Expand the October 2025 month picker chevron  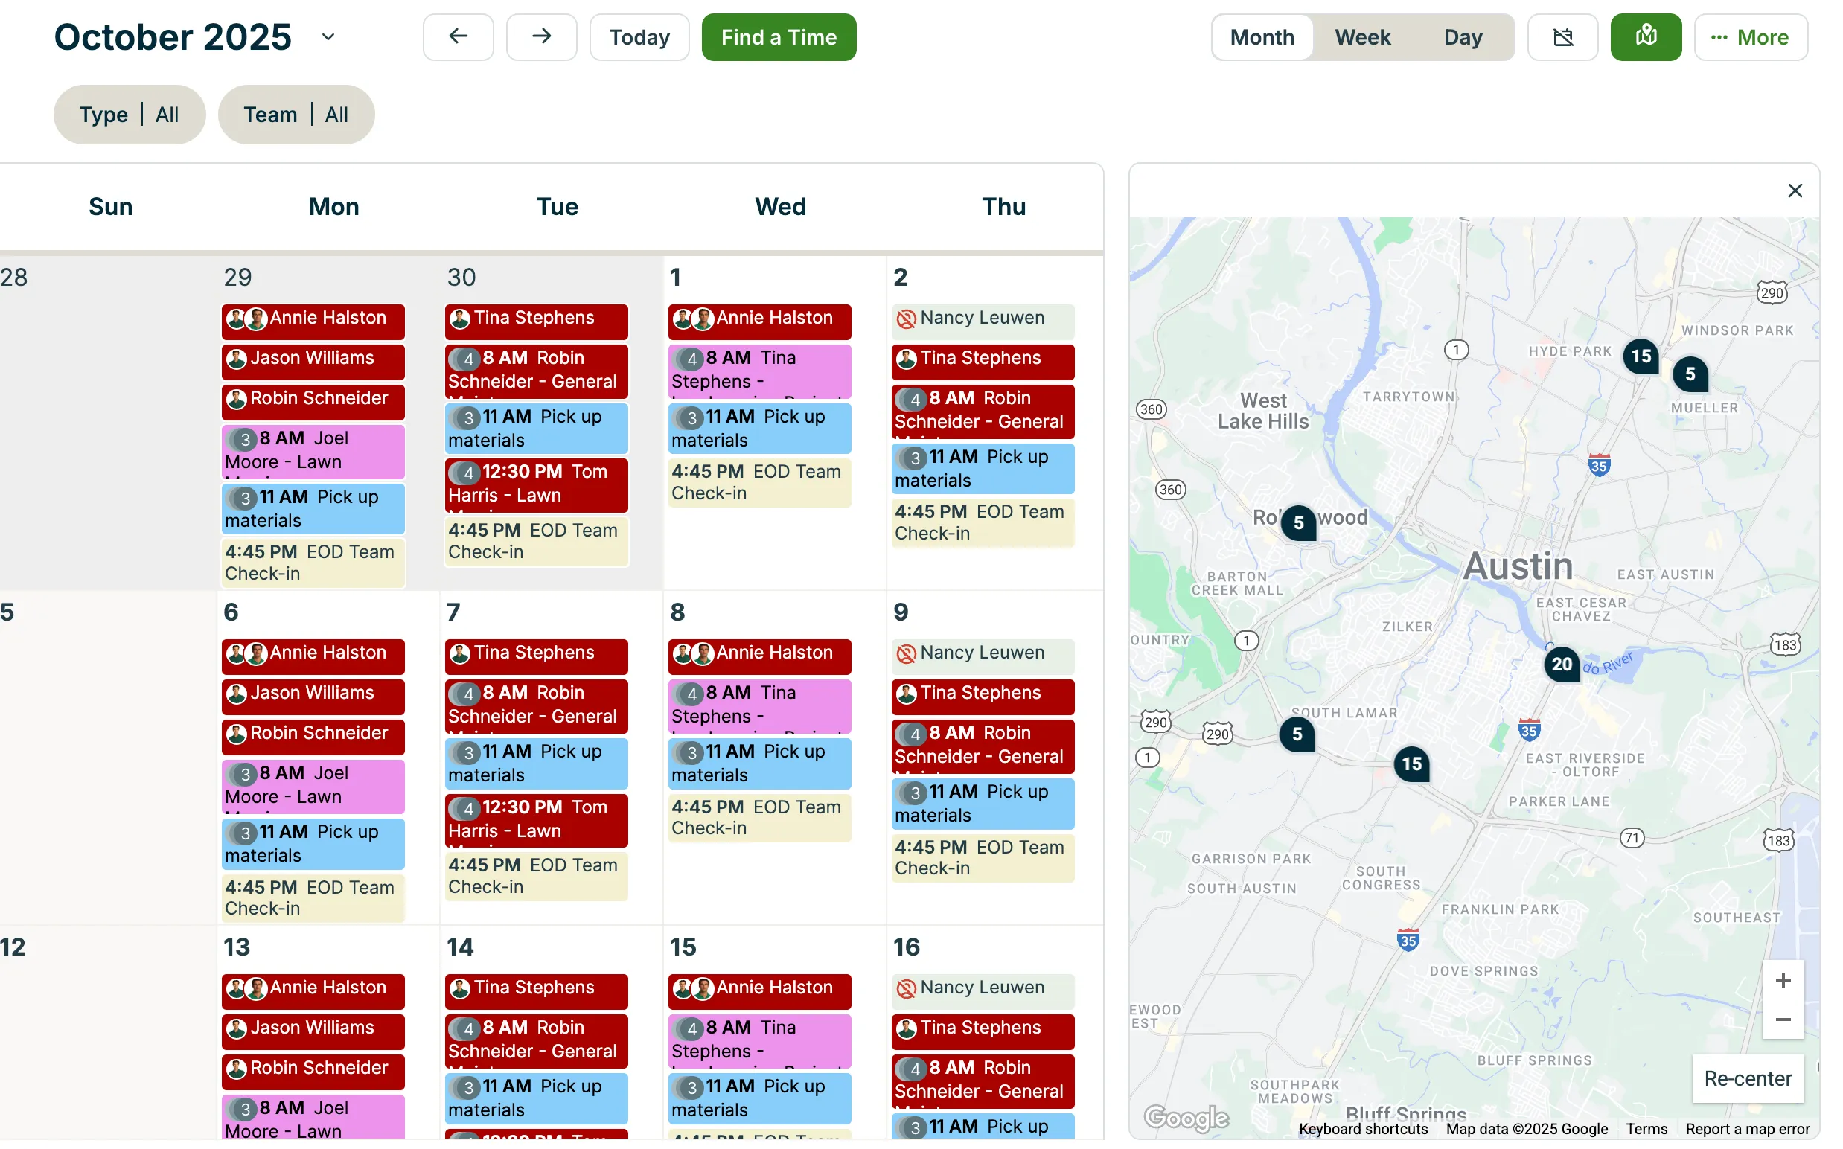328,36
